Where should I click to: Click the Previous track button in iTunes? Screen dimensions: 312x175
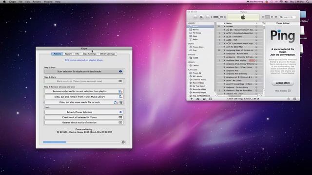195,17
